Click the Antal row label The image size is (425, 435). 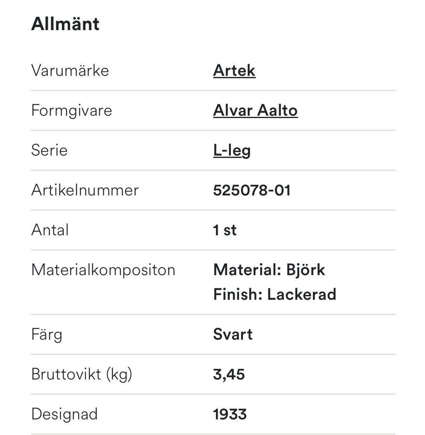tap(50, 230)
